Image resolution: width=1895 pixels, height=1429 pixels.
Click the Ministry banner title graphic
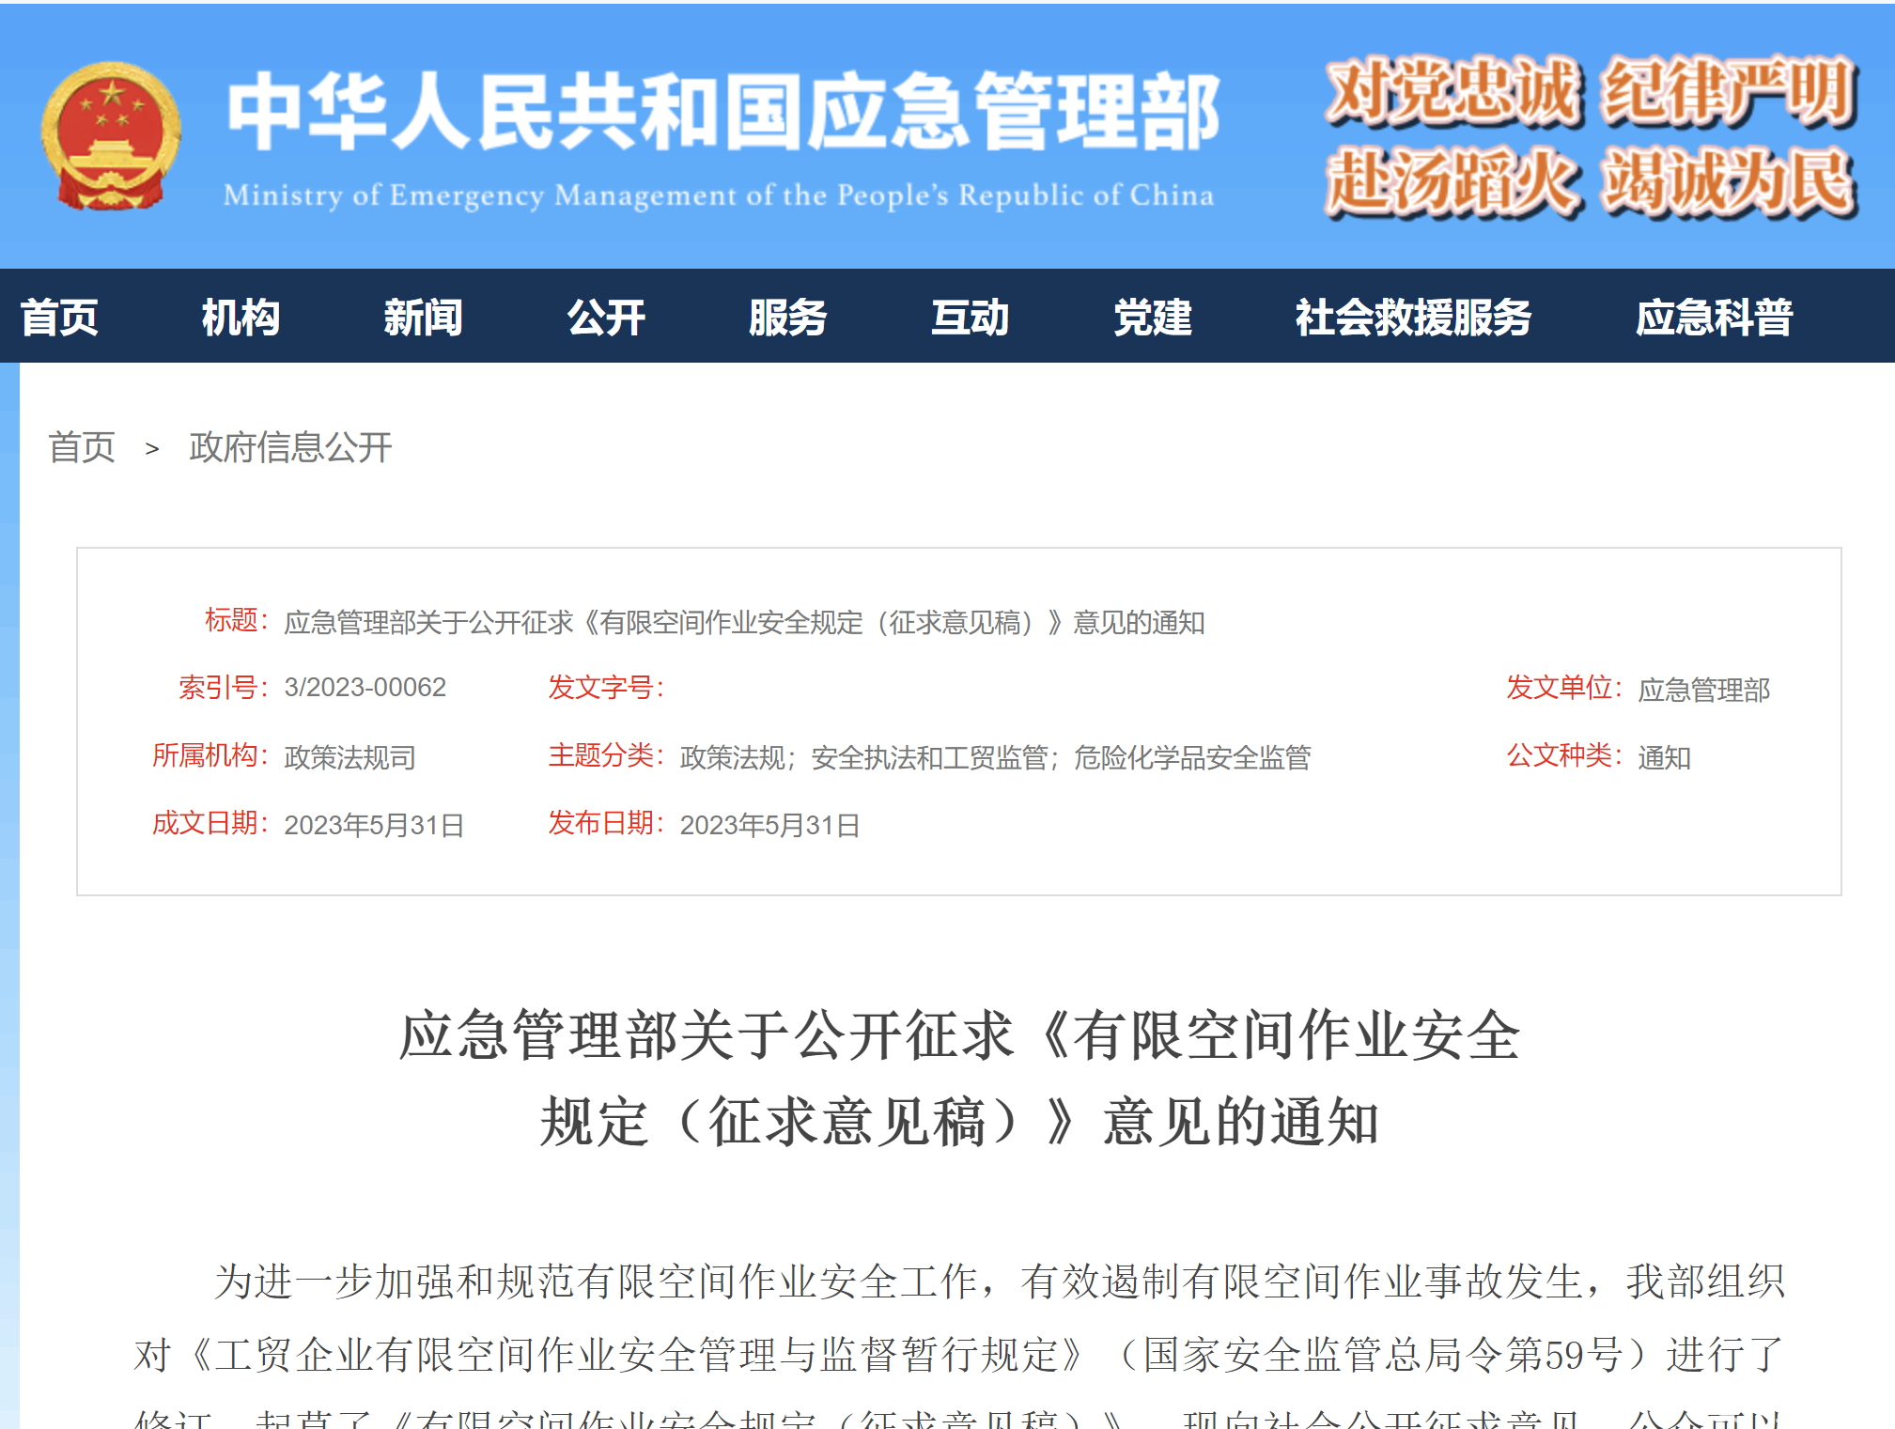pyautogui.click(x=719, y=108)
